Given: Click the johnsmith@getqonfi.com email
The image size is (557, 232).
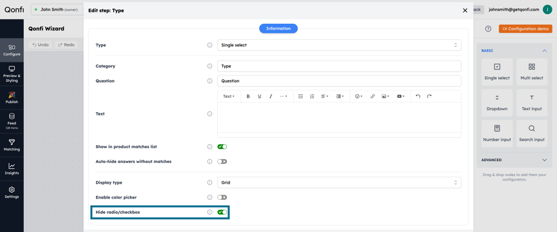Looking at the screenshot, I should pos(514,10).
